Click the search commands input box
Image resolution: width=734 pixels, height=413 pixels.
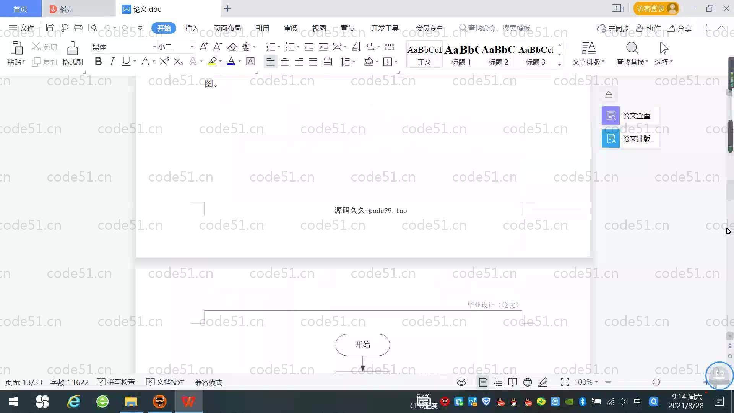(495, 28)
